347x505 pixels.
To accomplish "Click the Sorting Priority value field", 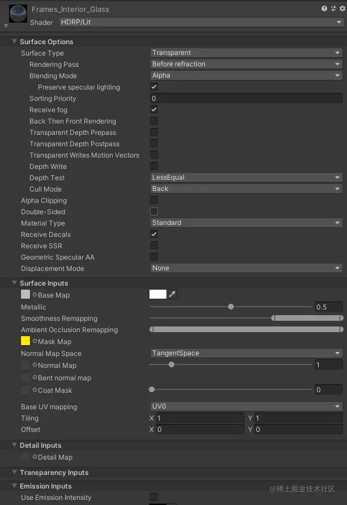I will (246, 98).
